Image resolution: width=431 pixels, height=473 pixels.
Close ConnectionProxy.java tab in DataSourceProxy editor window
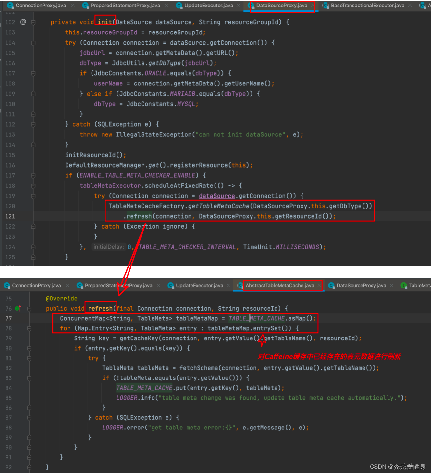[73, 6]
